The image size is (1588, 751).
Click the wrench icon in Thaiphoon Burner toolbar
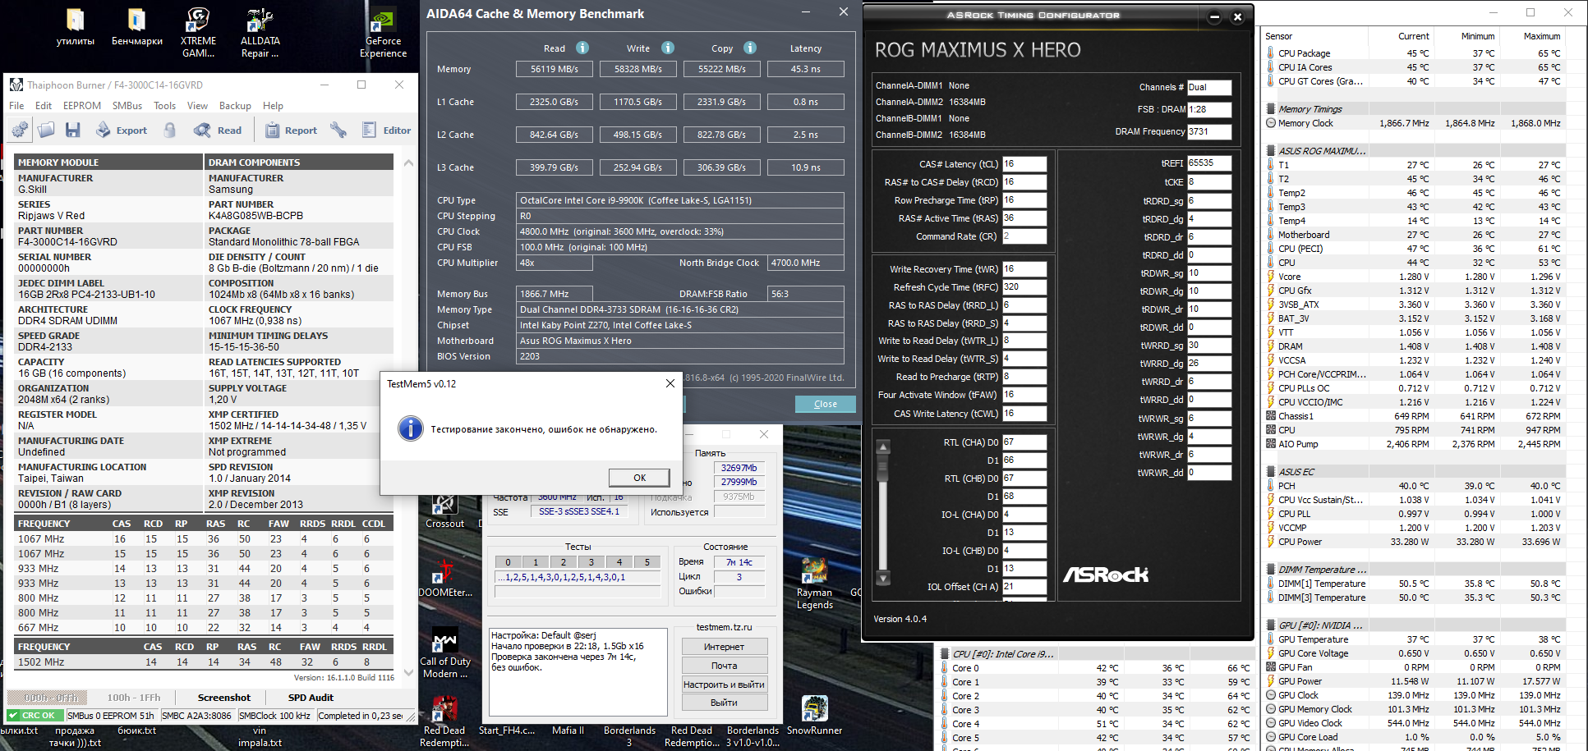coord(338,130)
